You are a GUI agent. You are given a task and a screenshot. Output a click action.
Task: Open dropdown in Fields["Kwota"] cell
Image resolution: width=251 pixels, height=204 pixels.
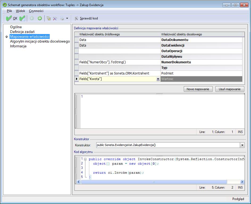(158, 79)
